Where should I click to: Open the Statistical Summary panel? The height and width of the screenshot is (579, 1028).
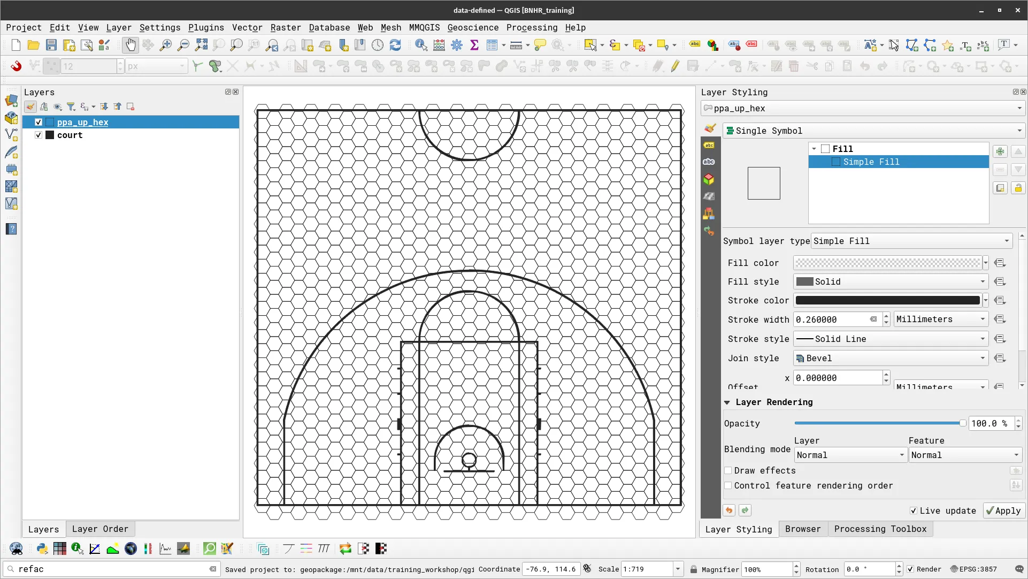(x=474, y=45)
